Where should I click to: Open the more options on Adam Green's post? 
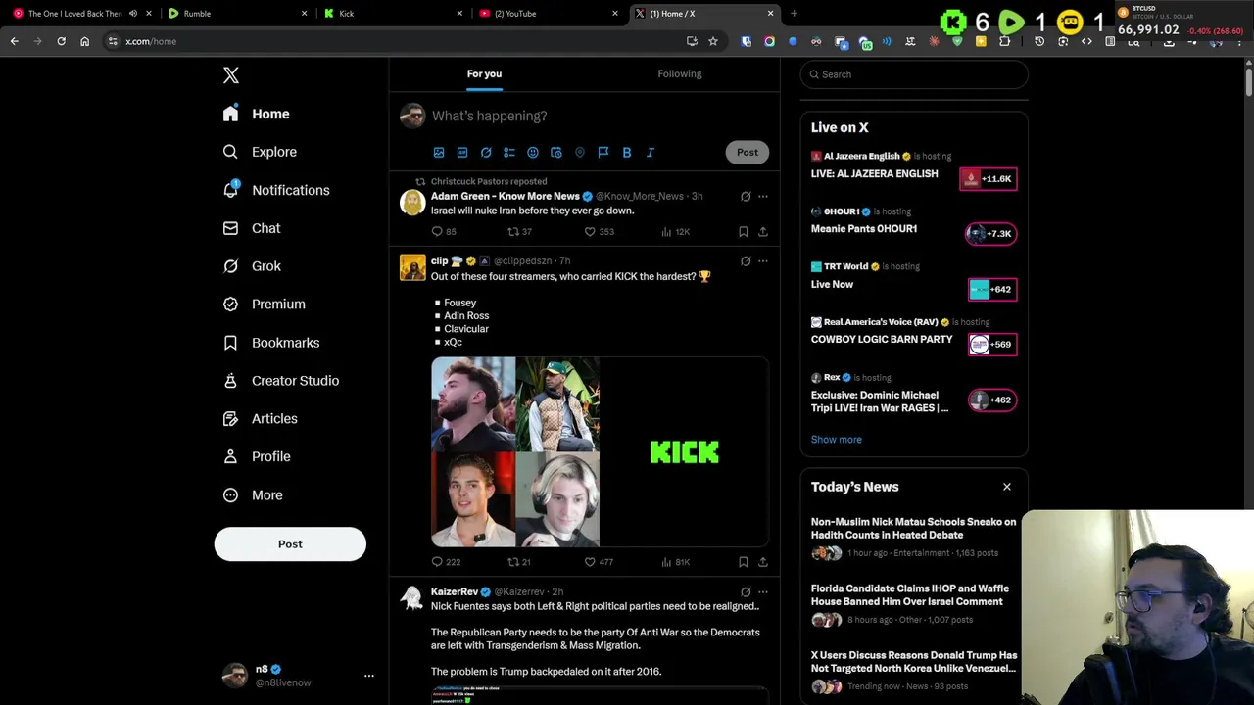click(763, 197)
